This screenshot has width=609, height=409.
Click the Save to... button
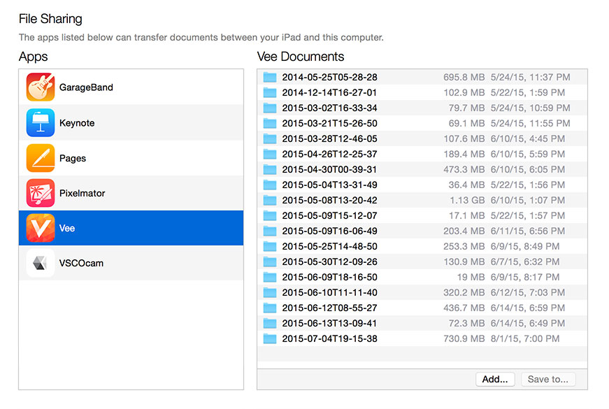tap(547, 379)
